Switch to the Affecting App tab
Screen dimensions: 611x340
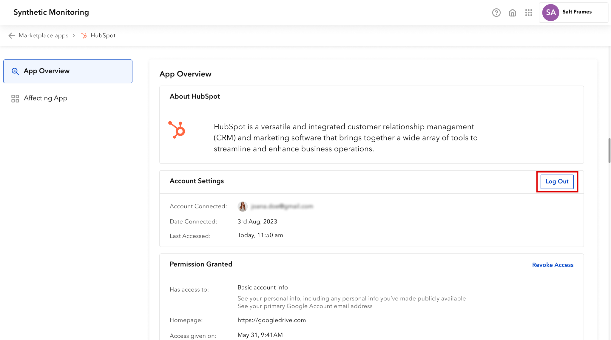coord(45,98)
